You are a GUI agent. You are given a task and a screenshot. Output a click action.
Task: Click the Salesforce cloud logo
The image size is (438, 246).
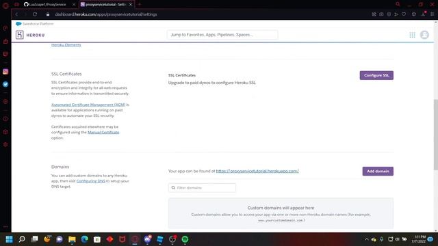point(18,24)
